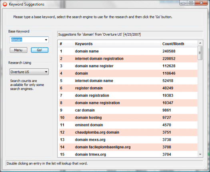Expand the Research Using search engine dropdown
210x172 pixels.
click(29, 72)
